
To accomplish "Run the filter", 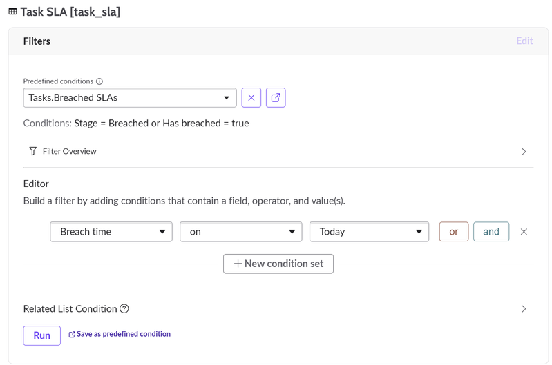I will coord(42,335).
